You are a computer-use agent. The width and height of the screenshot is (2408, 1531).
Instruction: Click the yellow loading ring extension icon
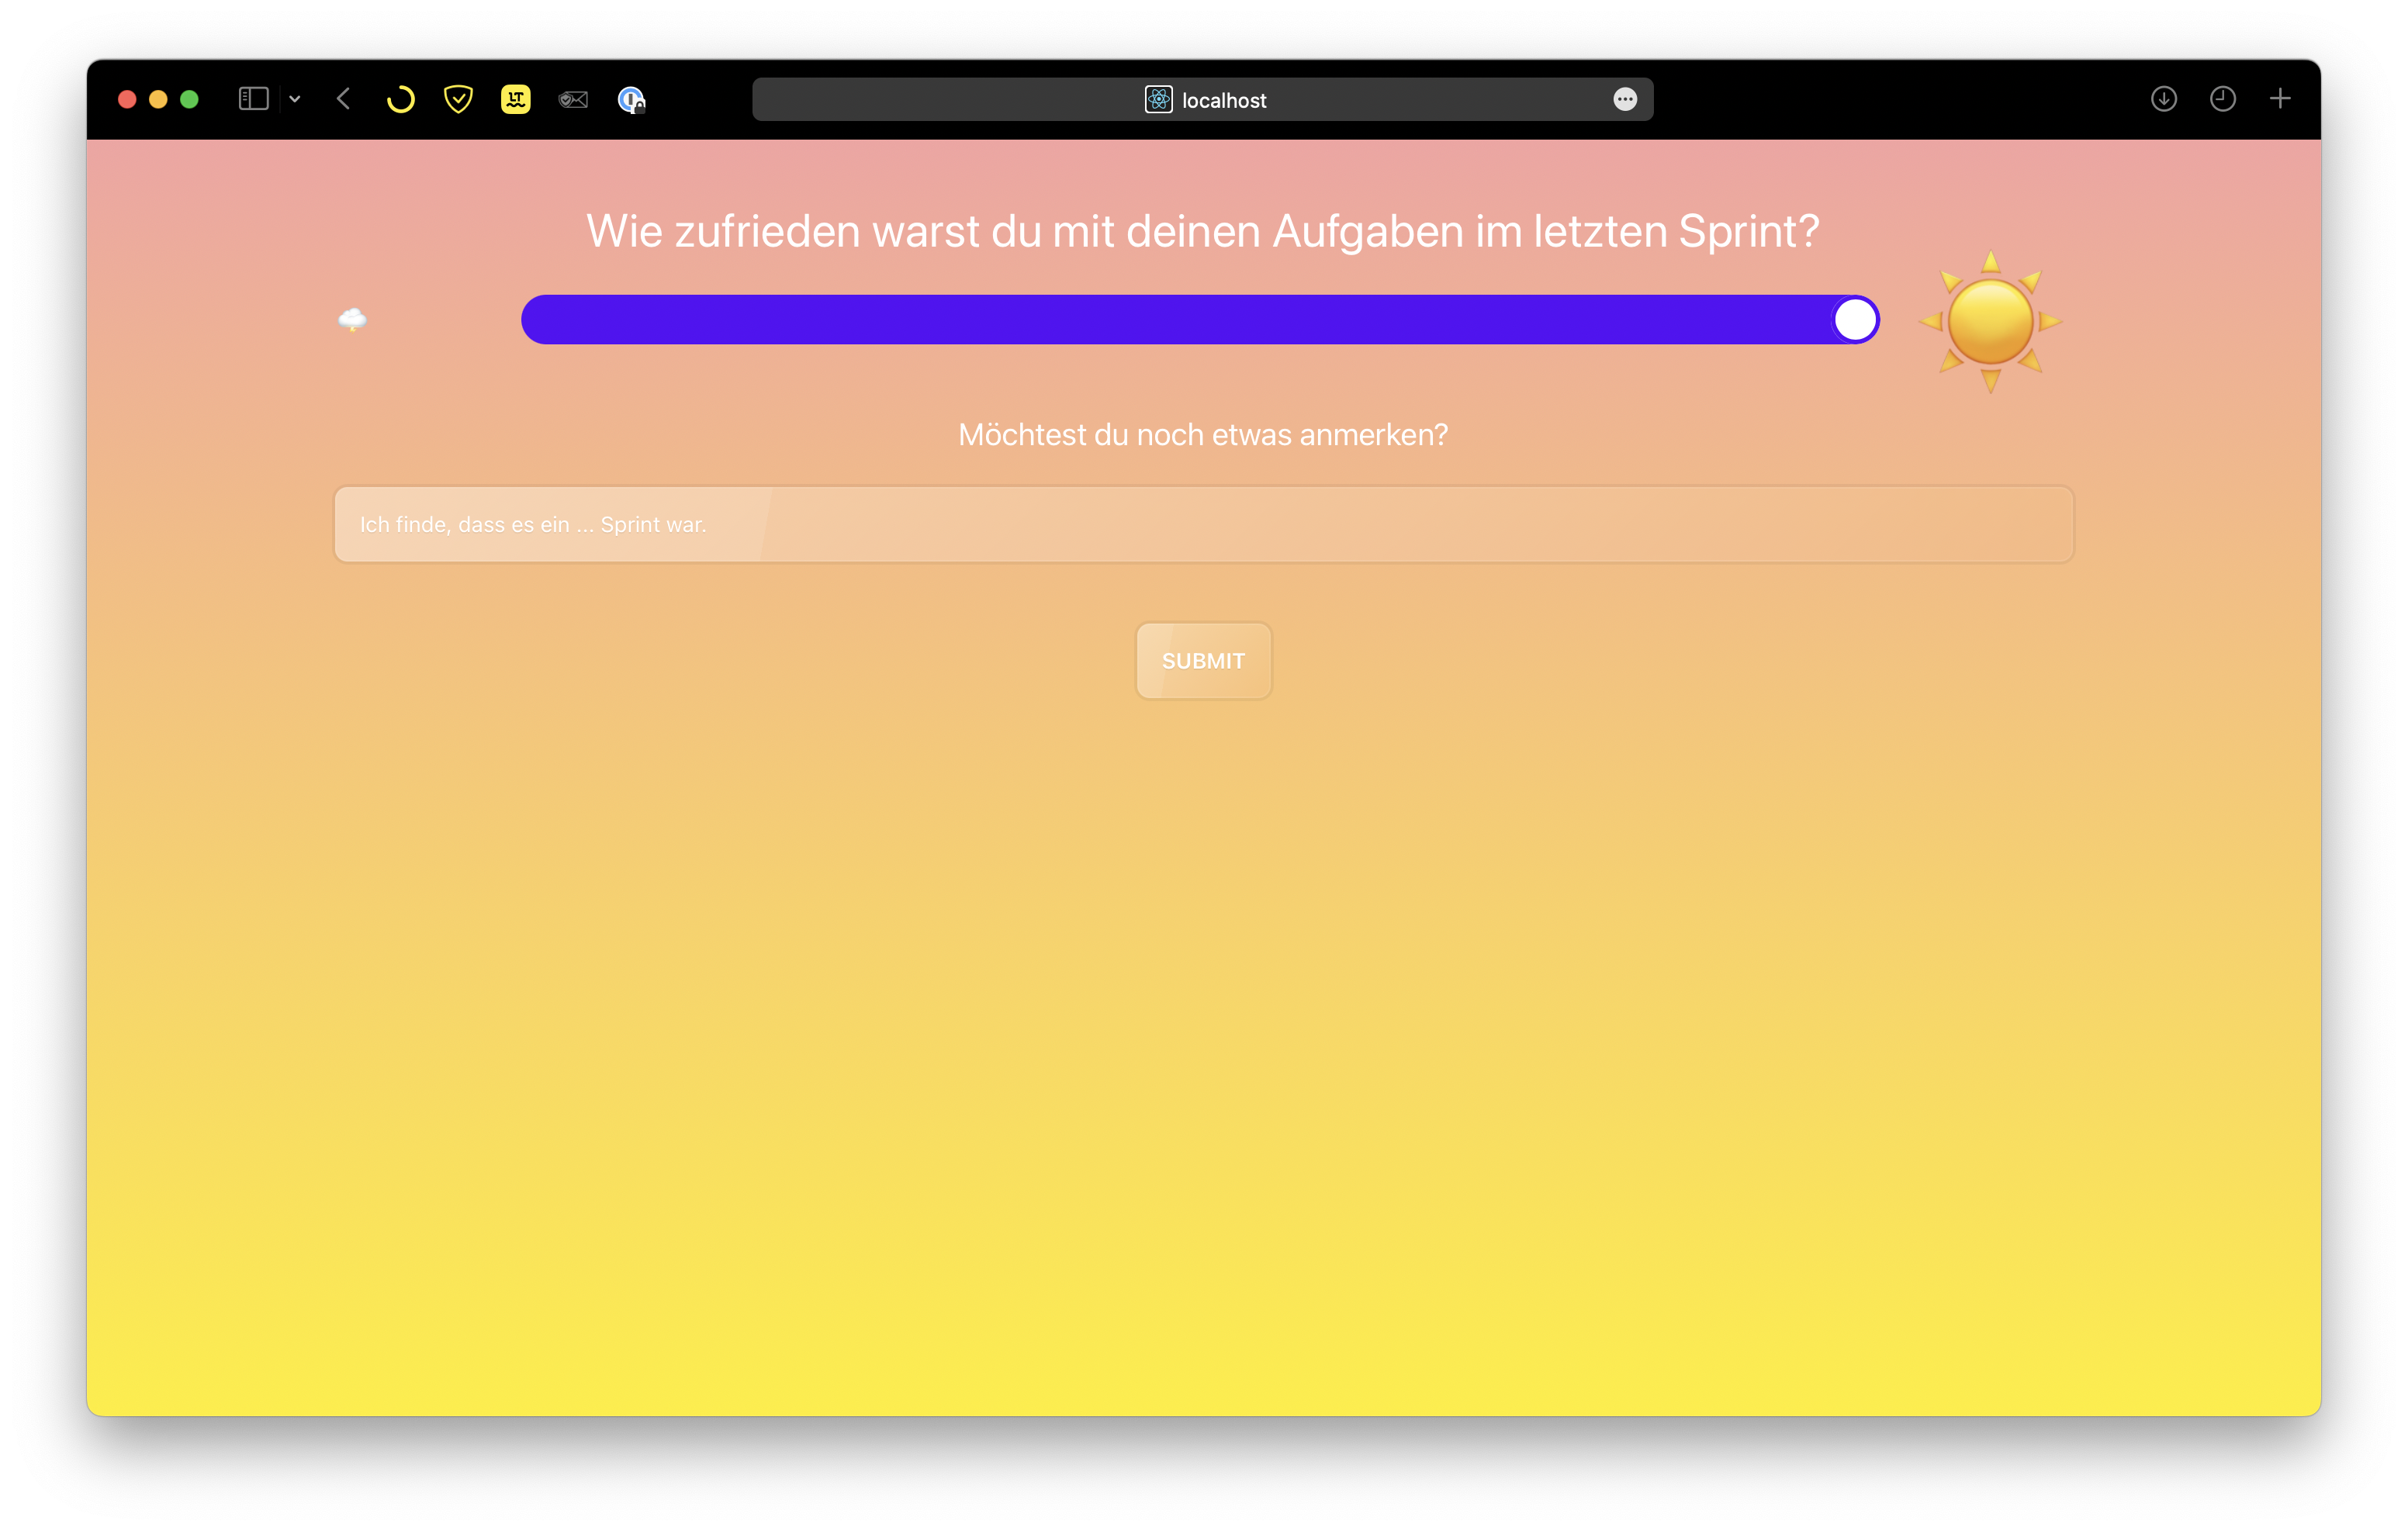coord(400,99)
